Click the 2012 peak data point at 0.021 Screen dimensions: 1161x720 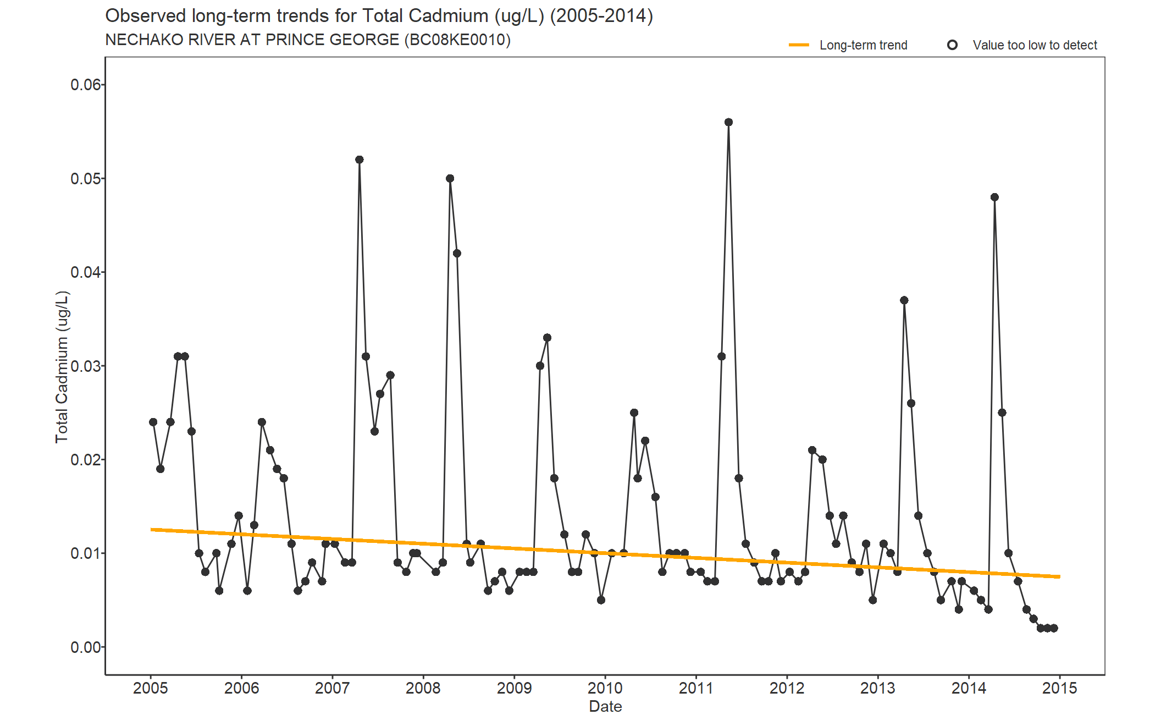pyautogui.click(x=812, y=450)
